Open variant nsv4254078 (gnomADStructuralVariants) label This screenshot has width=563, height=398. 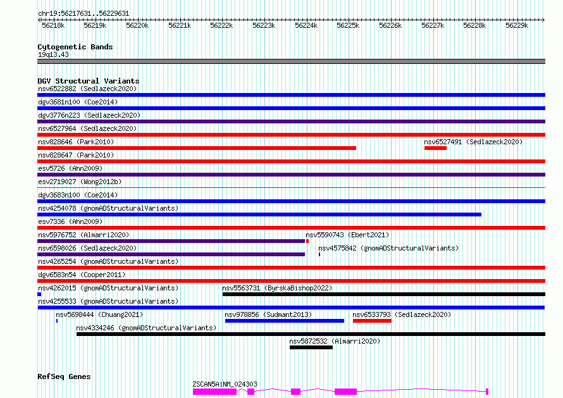point(108,208)
